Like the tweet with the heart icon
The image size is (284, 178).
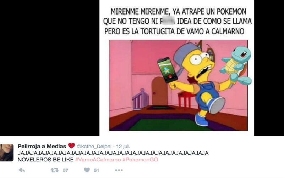point(87,170)
